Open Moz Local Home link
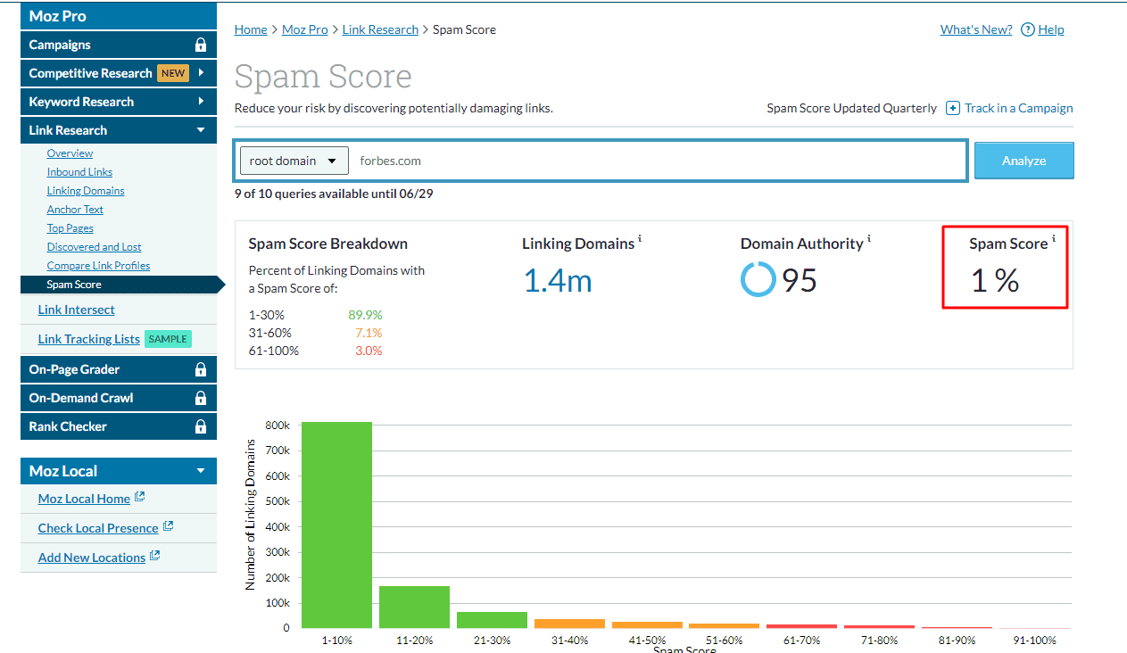Screen dimensions: 1127x653 (x=84, y=499)
